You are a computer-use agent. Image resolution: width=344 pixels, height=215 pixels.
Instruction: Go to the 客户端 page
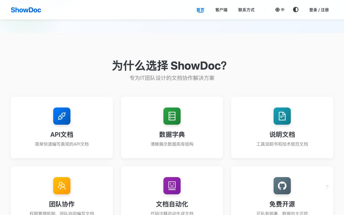click(x=221, y=10)
